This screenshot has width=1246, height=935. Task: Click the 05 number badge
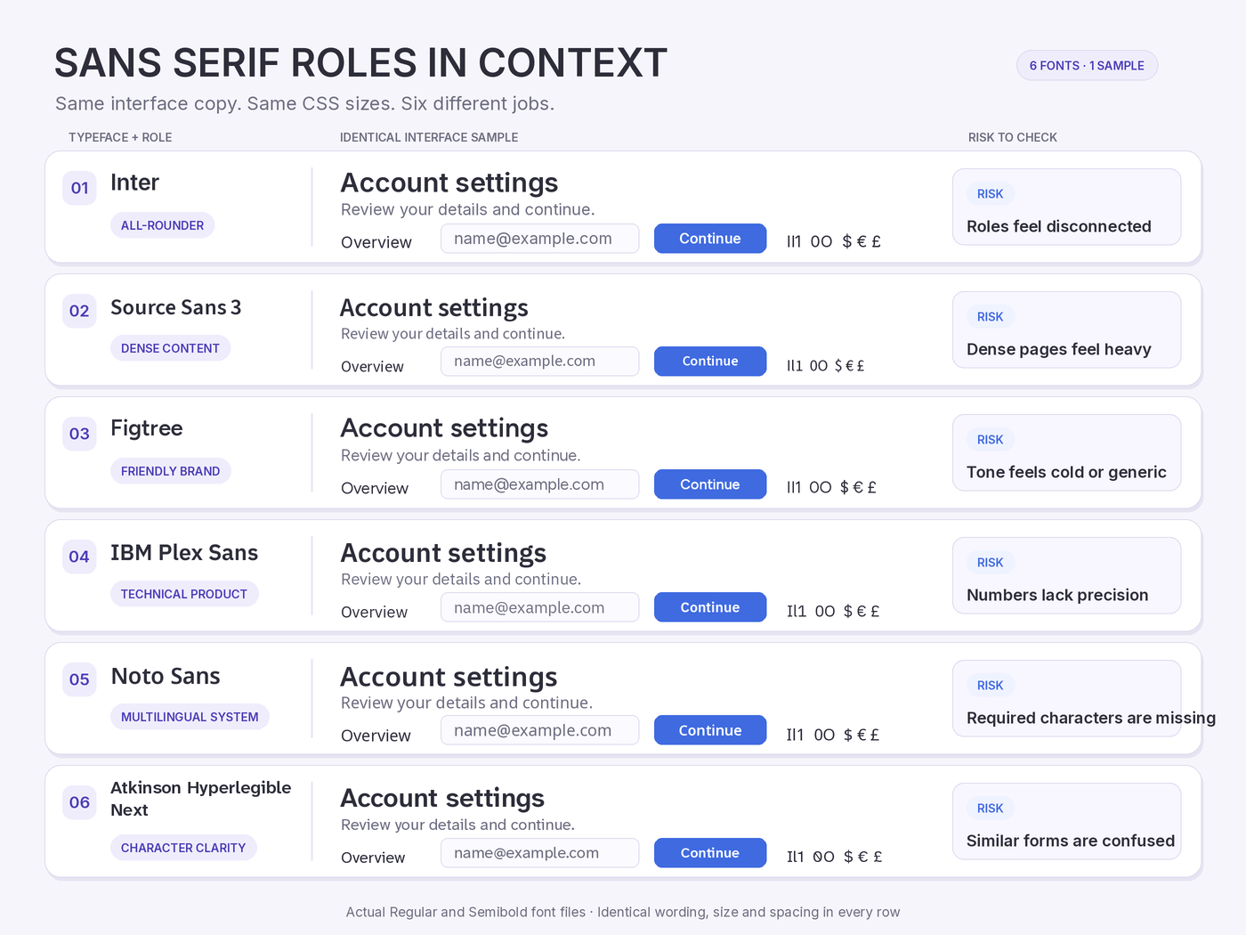[x=79, y=679]
